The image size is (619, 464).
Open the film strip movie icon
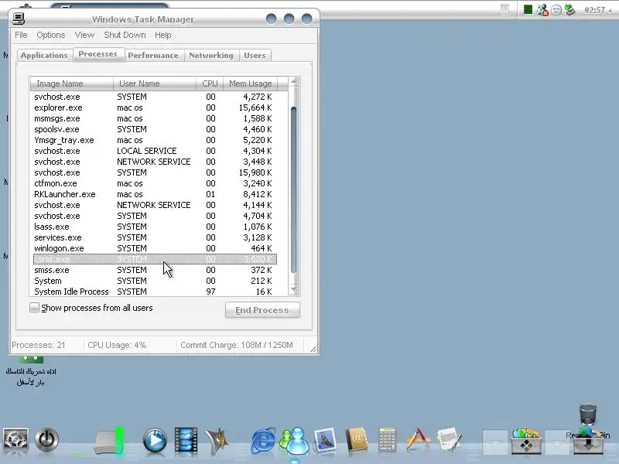(x=186, y=440)
